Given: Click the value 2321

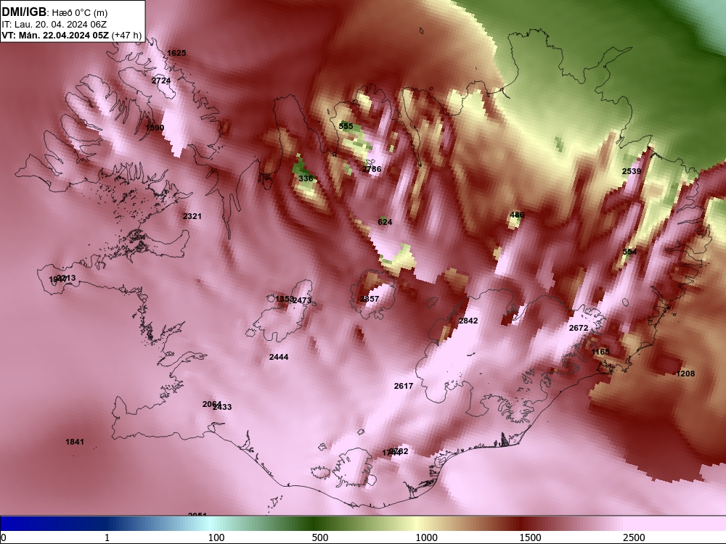Looking at the screenshot, I should [192, 216].
